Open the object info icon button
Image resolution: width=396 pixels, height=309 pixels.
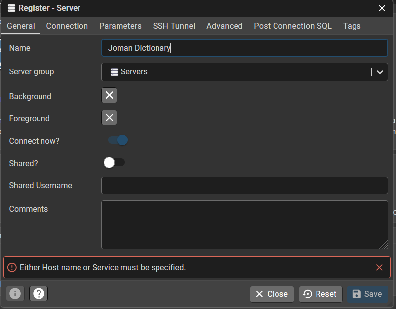[x=15, y=294]
